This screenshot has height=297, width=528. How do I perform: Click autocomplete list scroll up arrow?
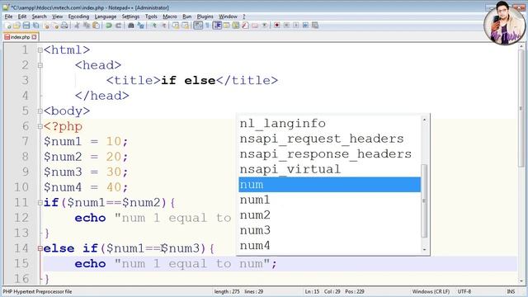click(x=424, y=120)
